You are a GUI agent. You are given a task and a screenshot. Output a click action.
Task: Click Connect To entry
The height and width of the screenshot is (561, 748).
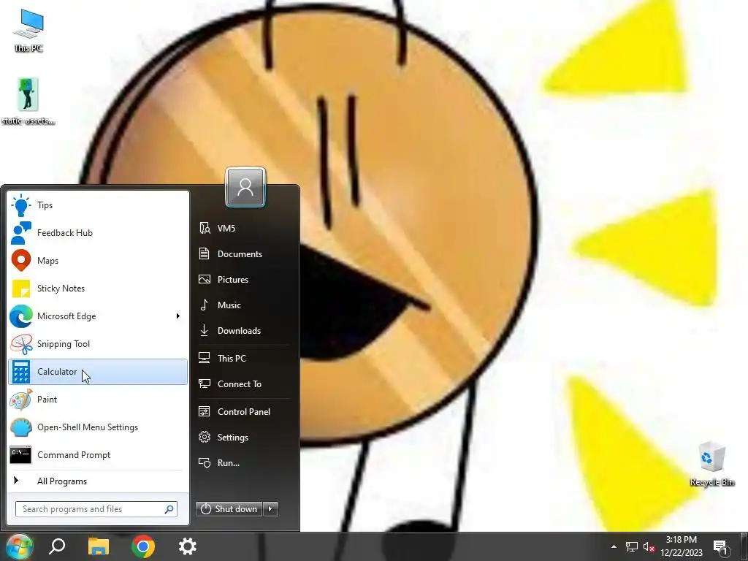[243, 384]
